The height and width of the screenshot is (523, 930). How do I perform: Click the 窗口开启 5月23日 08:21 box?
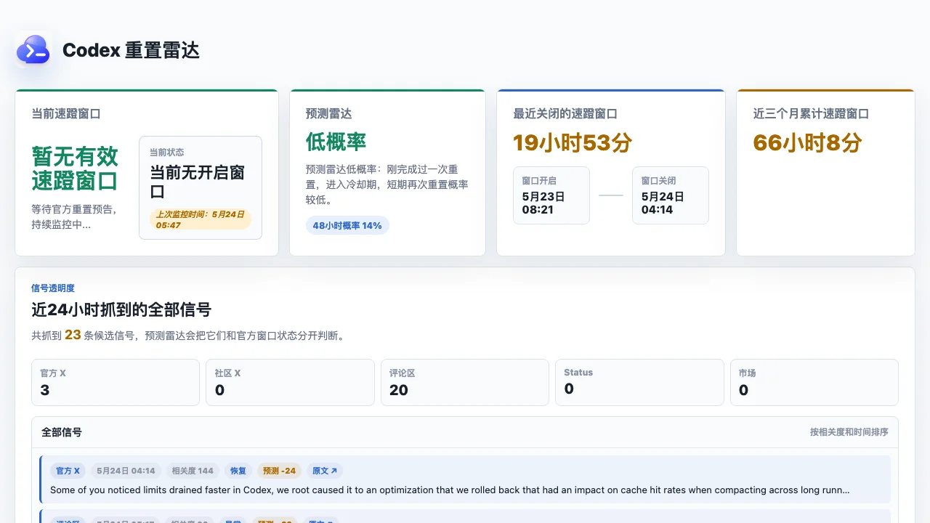pyautogui.click(x=551, y=195)
